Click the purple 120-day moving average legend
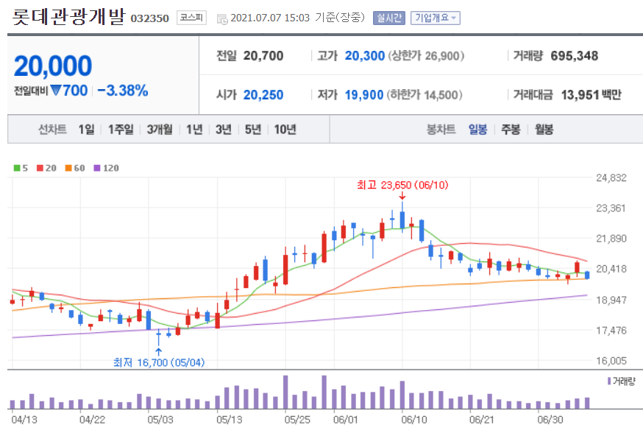 [x=106, y=168]
